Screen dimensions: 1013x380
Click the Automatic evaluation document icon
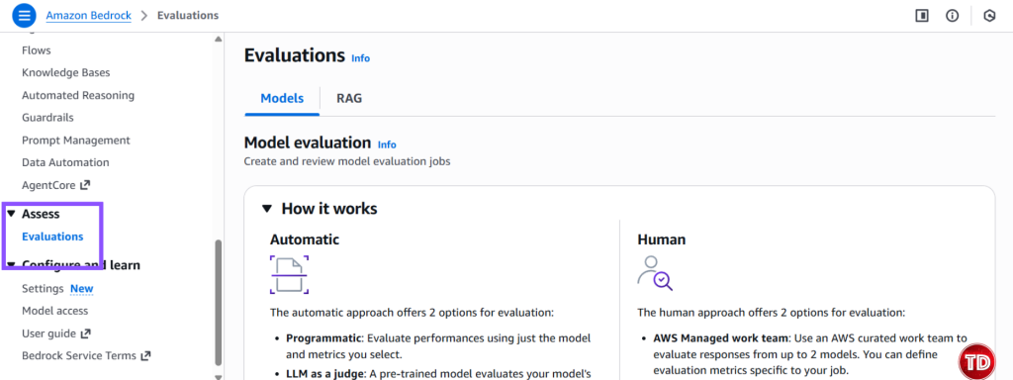click(289, 275)
